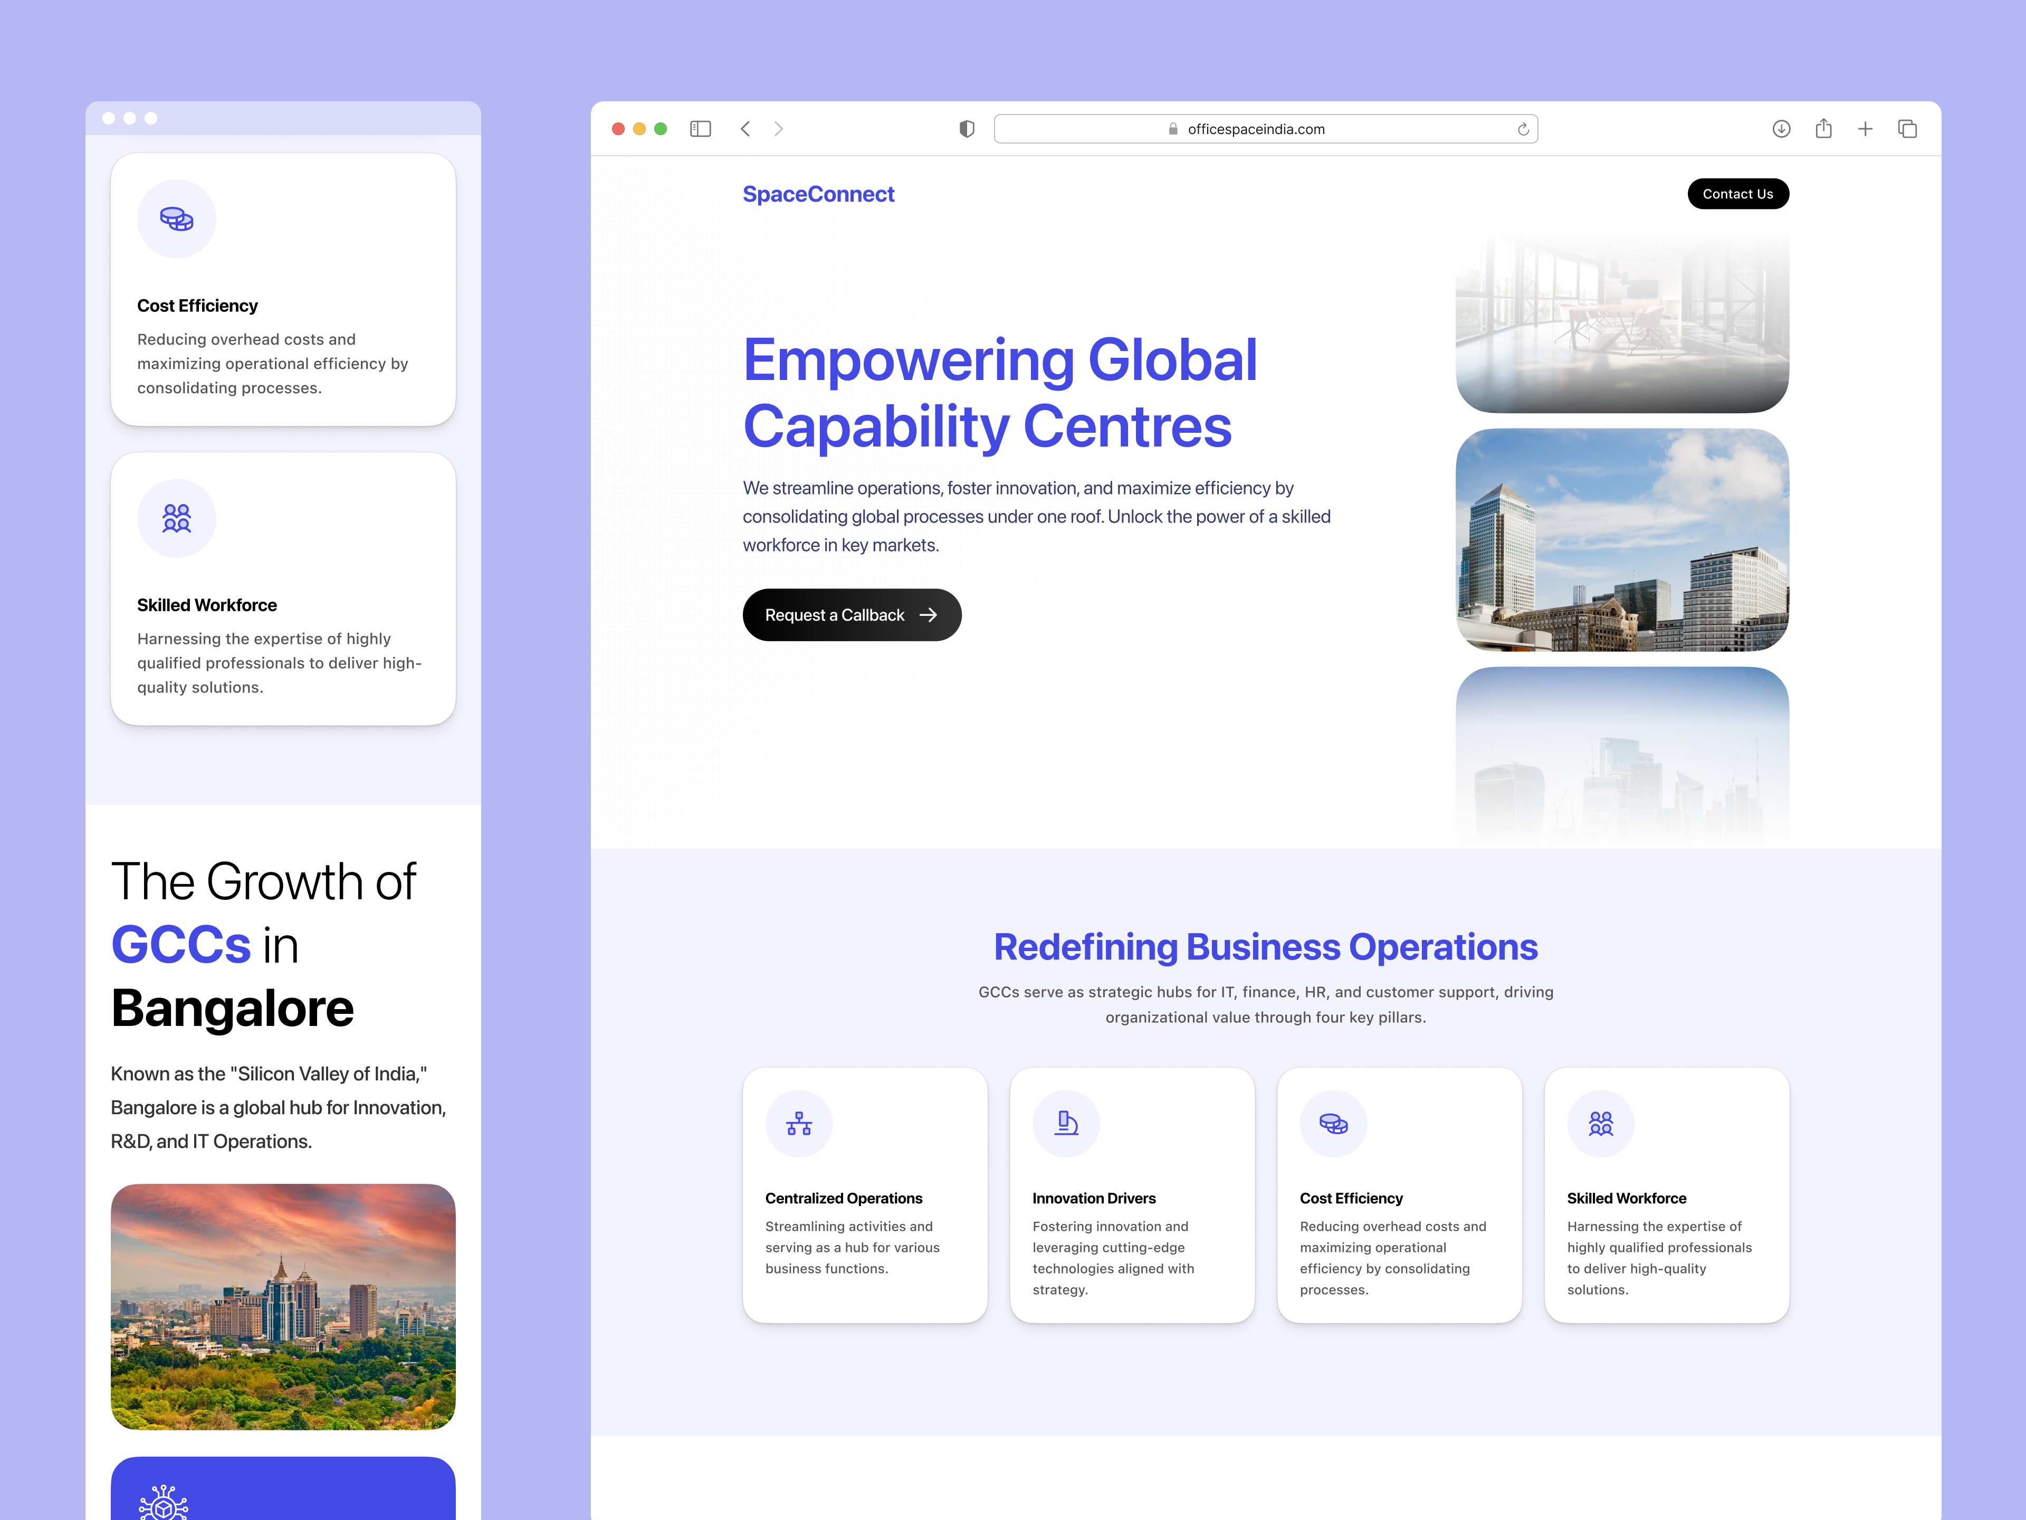The height and width of the screenshot is (1520, 2026).
Task: Open a new tab with the plus icon
Action: (1866, 128)
